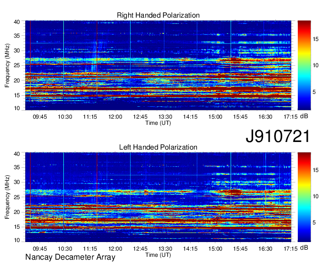This screenshot has height=263, width=324.
Task: Click the dB unit label of Right Handed colorbar
Action: tap(304, 116)
